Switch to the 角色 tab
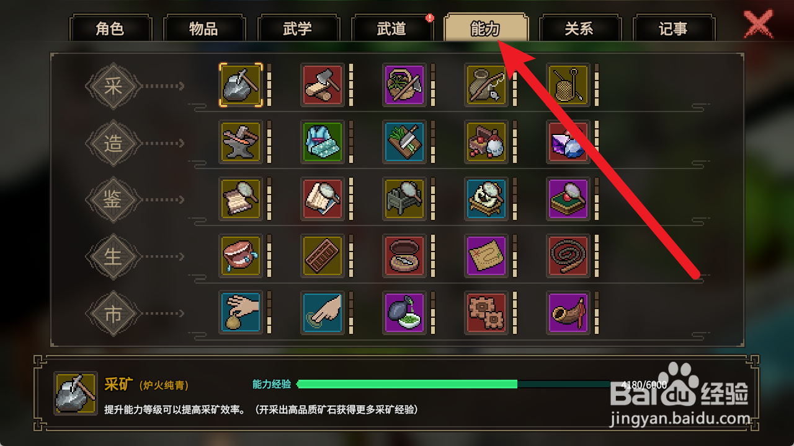The height and width of the screenshot is (446, 794). [x=110, y=28]
